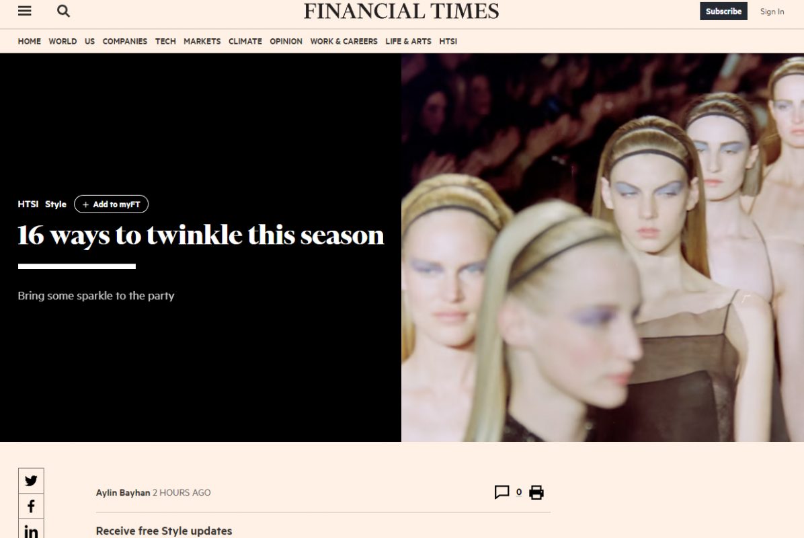The height and width of the screenshot is (538, 804).
Task: Open WORK & CAREERS section
Action: coord(344,41)
